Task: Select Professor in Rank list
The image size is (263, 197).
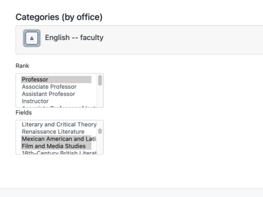Action: click(x=56, y=79)
